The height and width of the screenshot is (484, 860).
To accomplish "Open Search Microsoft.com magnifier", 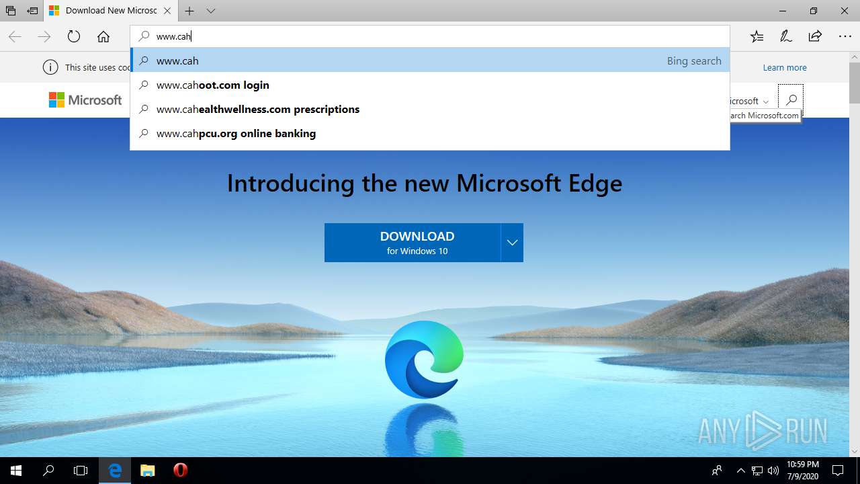I will [x=791, y=100].
